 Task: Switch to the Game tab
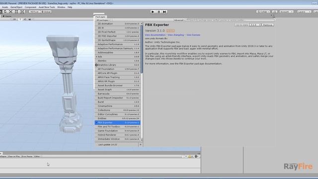(7, 16)
